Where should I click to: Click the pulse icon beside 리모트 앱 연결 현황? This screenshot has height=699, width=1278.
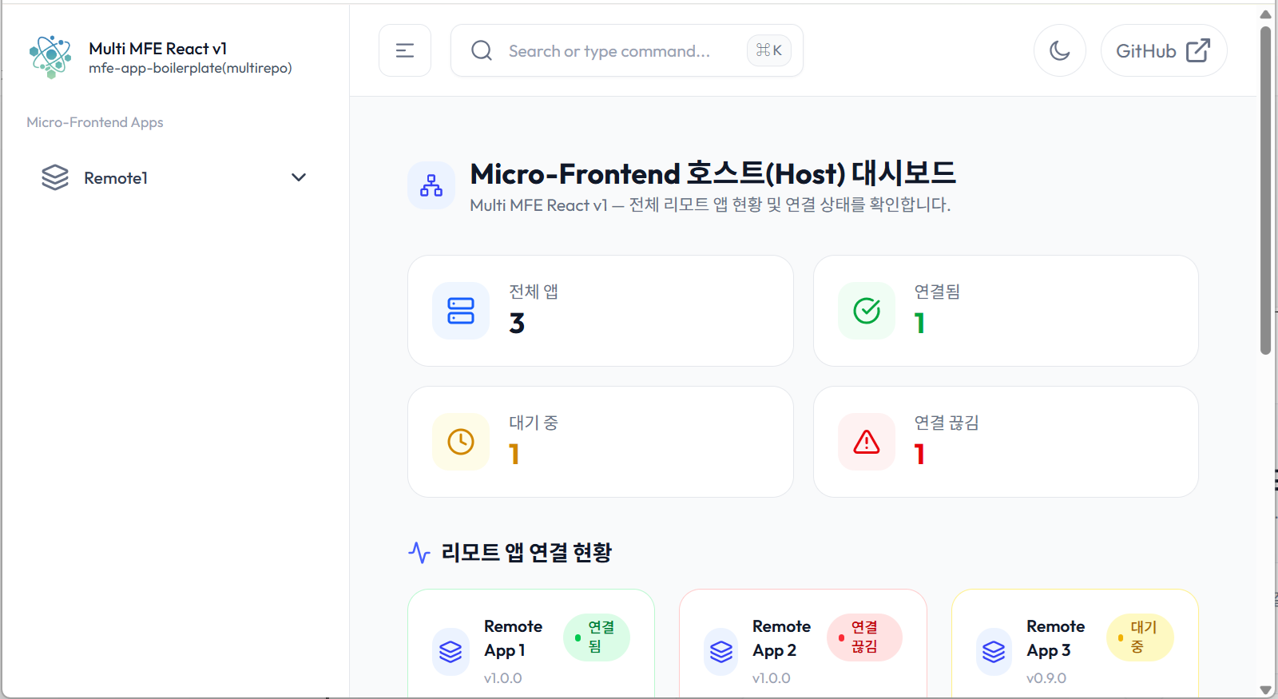tap(419, 552)
